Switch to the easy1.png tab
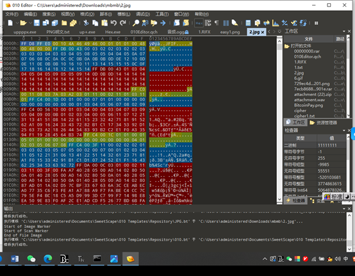355x276 pixels. click(230, 32)
